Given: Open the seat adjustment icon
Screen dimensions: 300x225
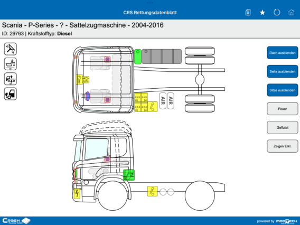Looking at the screenshot, I should (11, 64).
